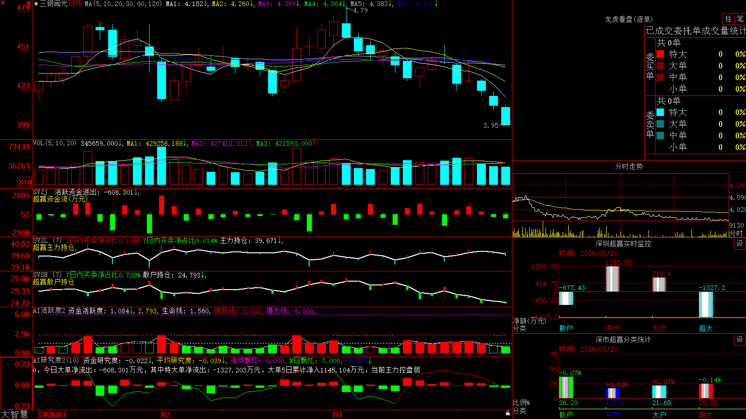Click the 25.02 超大 bar in classification stats
Image resolution: width=746 pixels, height=419 pixels.
(706, 391)
